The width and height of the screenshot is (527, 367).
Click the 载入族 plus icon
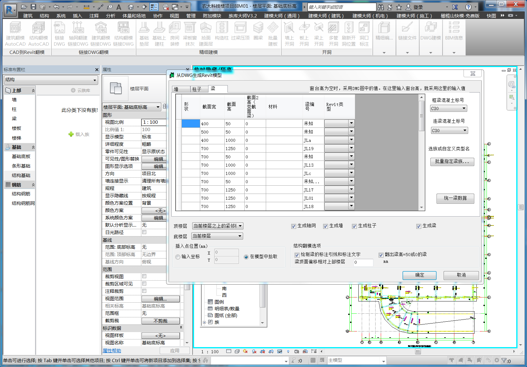[71, 134]
